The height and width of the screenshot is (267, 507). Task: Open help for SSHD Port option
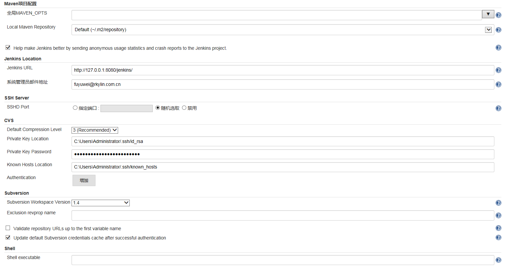point(498,108)
